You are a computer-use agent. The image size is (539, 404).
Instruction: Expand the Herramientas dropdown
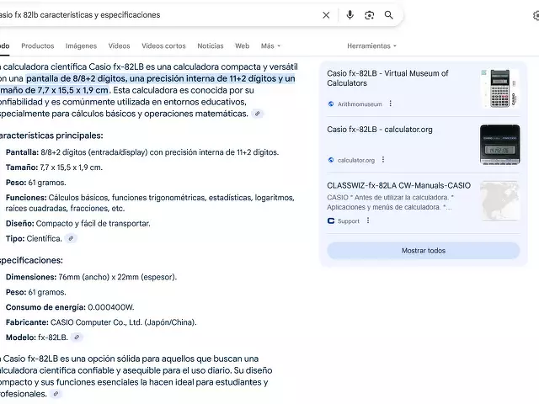pos(371,46)
